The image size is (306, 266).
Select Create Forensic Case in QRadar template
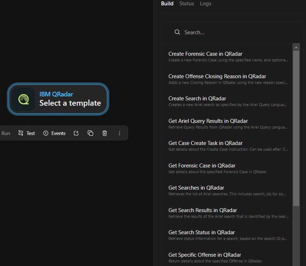[228, 57]
